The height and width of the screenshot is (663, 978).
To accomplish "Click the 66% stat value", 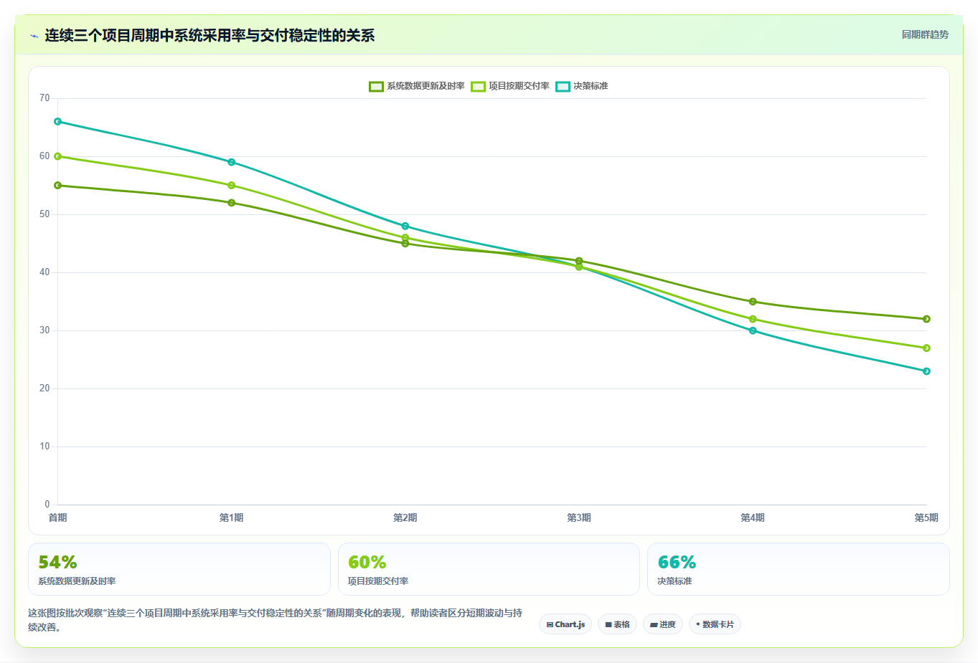I will click(x=677, y=563).
